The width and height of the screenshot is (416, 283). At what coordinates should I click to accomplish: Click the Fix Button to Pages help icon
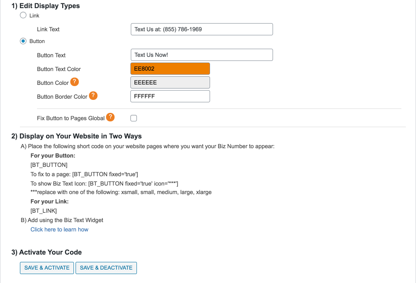[x=110, y=117]
